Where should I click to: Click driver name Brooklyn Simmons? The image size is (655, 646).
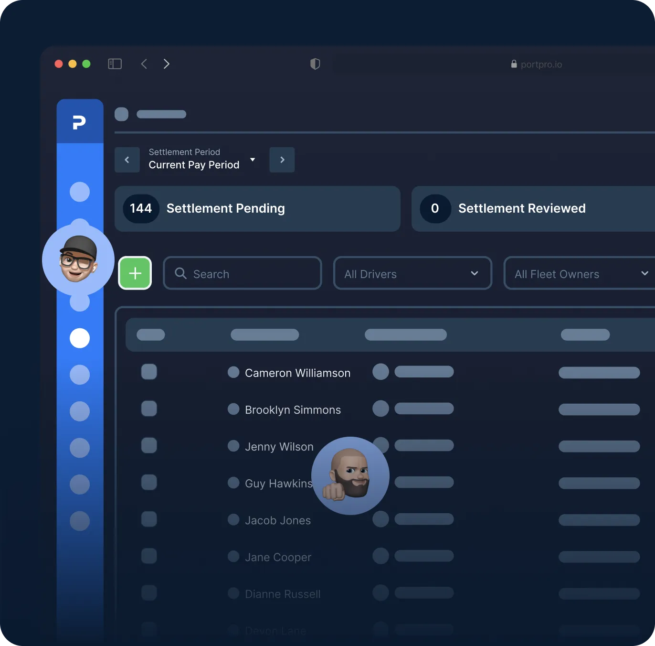click(x=293, y=410)
